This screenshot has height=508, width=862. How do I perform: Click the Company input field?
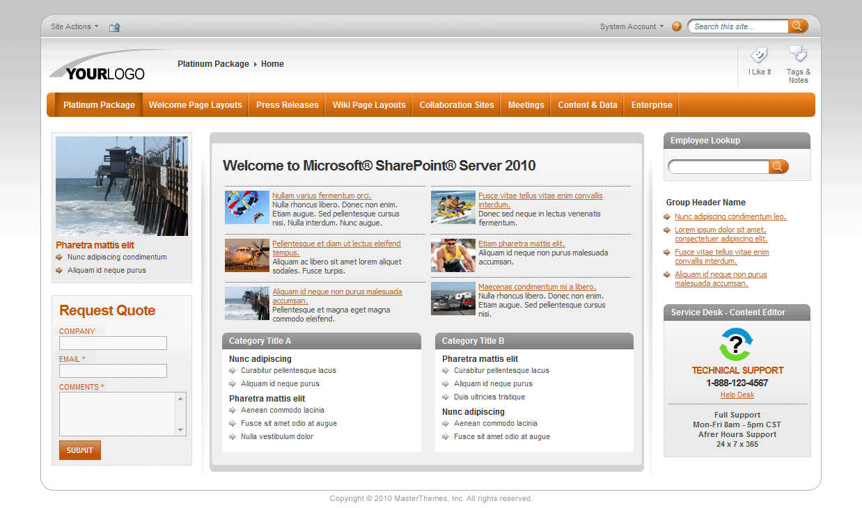(x=113, y=343)
